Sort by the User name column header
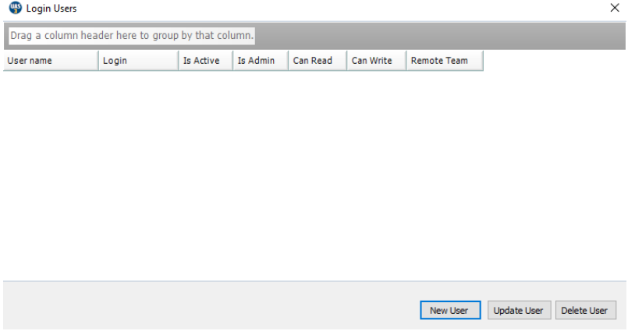 click(51, 61)
